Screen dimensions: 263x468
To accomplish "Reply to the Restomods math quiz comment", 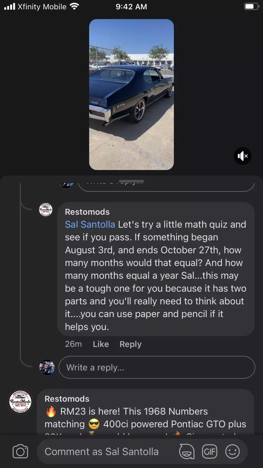I will (x=130, y=344).
